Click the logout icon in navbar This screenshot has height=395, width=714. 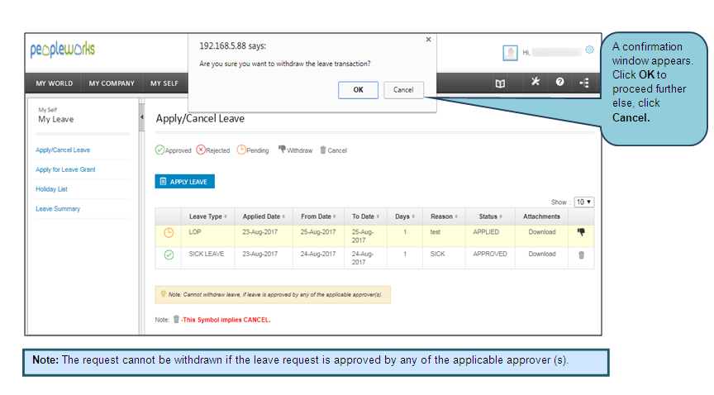point(584,83)
